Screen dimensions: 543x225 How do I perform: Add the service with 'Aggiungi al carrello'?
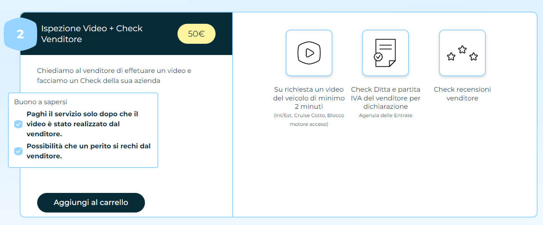coord(91,202)
